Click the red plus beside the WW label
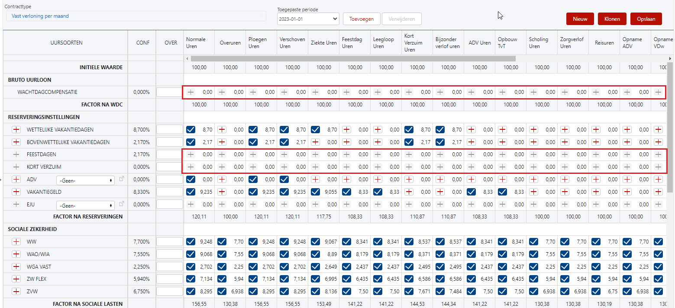 point(16,241)
